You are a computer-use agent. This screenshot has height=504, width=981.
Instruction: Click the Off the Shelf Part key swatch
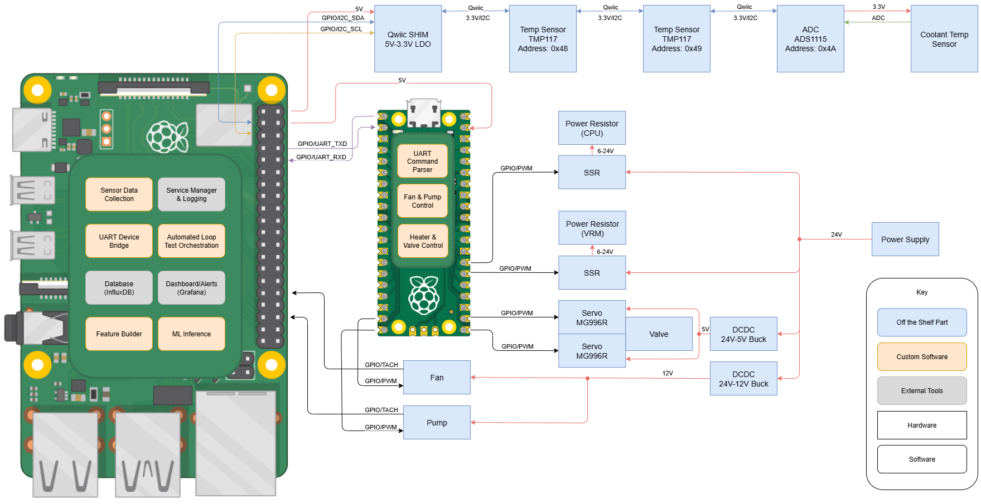click(x=921, y=322)
